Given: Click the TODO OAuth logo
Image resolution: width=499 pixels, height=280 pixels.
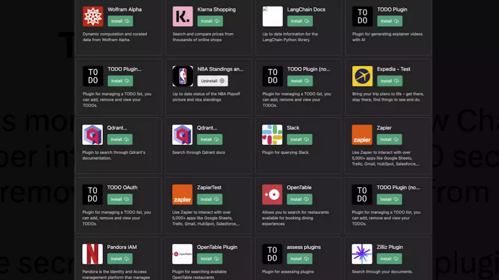Looking at the screenshot, I should click(92, 194).
